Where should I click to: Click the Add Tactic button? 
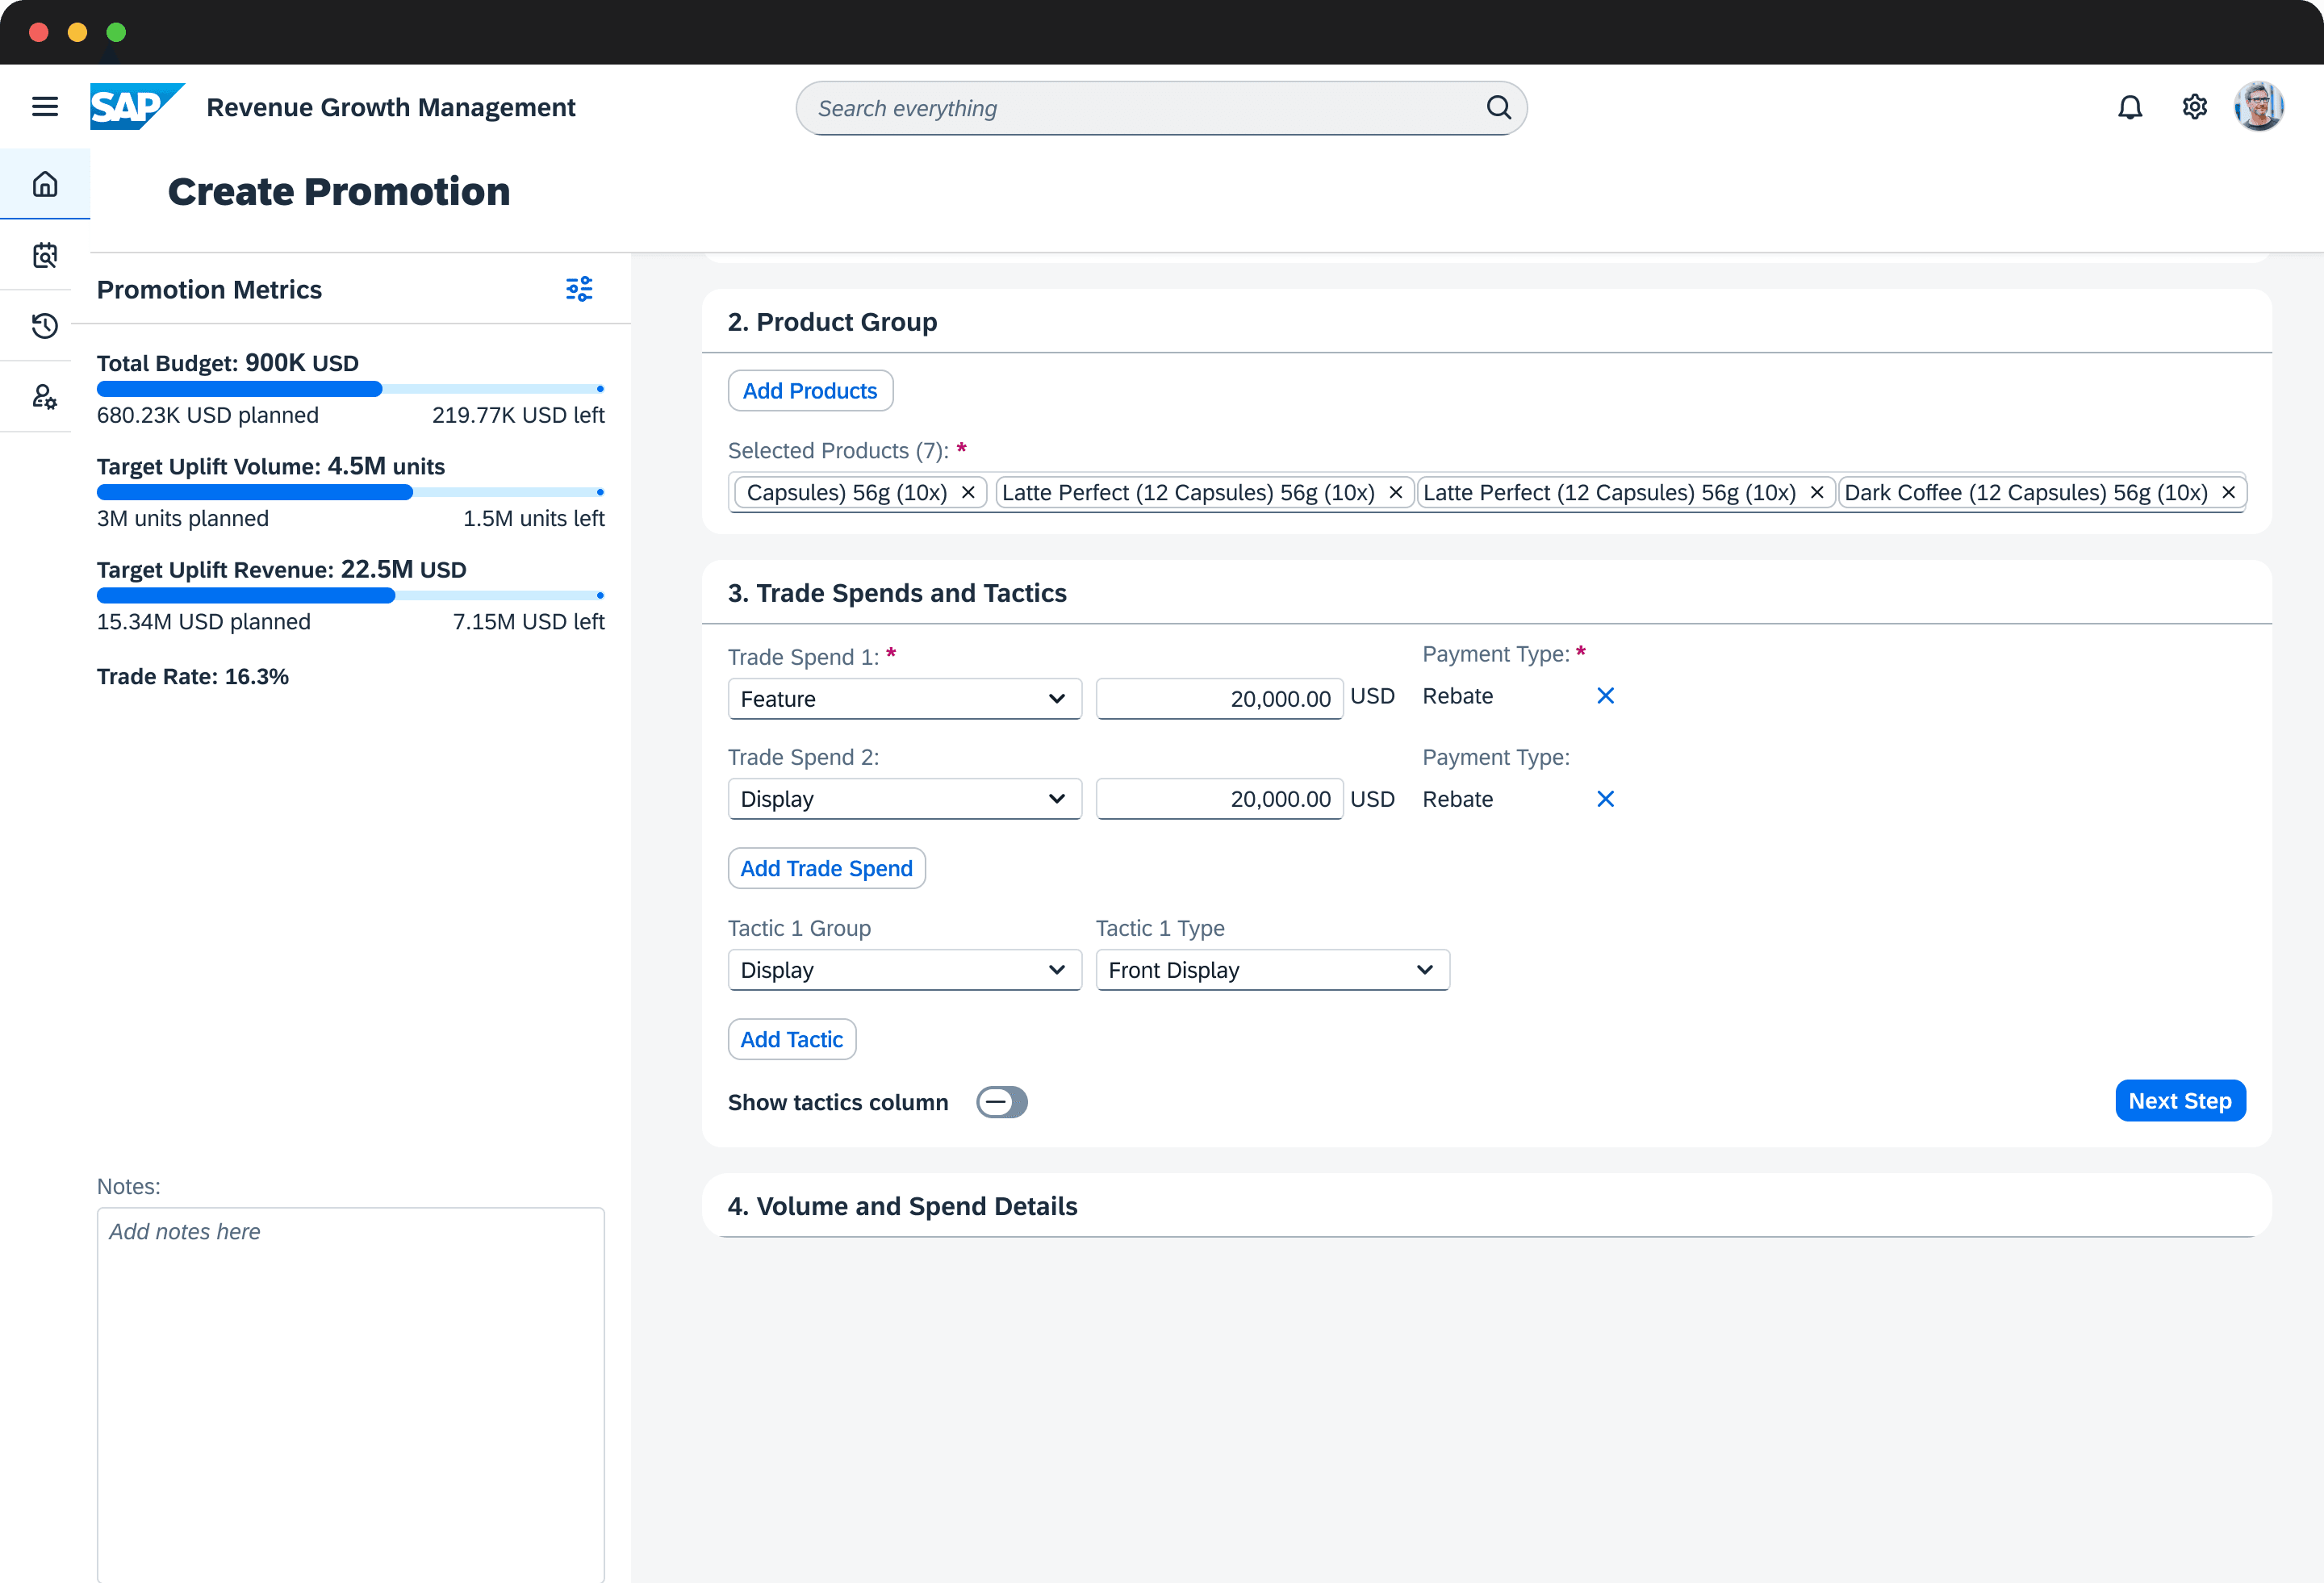click(x=791, y=1039)
